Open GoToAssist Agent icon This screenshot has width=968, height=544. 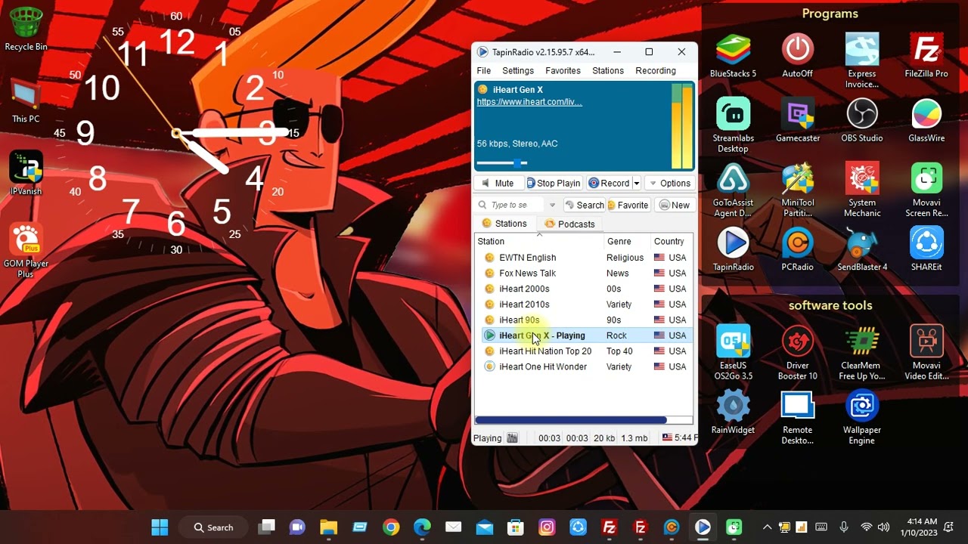(x=733, y=190)
